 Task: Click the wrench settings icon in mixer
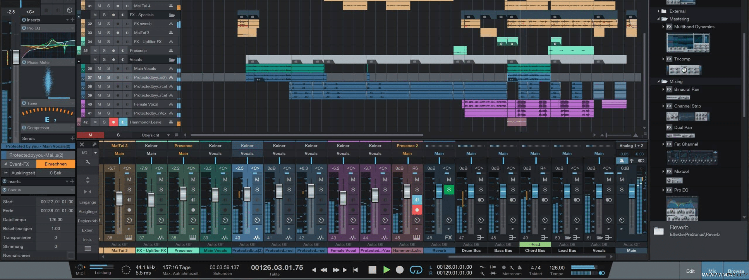(87, 162)
